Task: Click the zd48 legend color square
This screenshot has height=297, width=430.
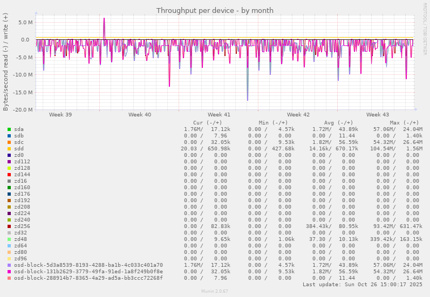Action: click(9, 239)
